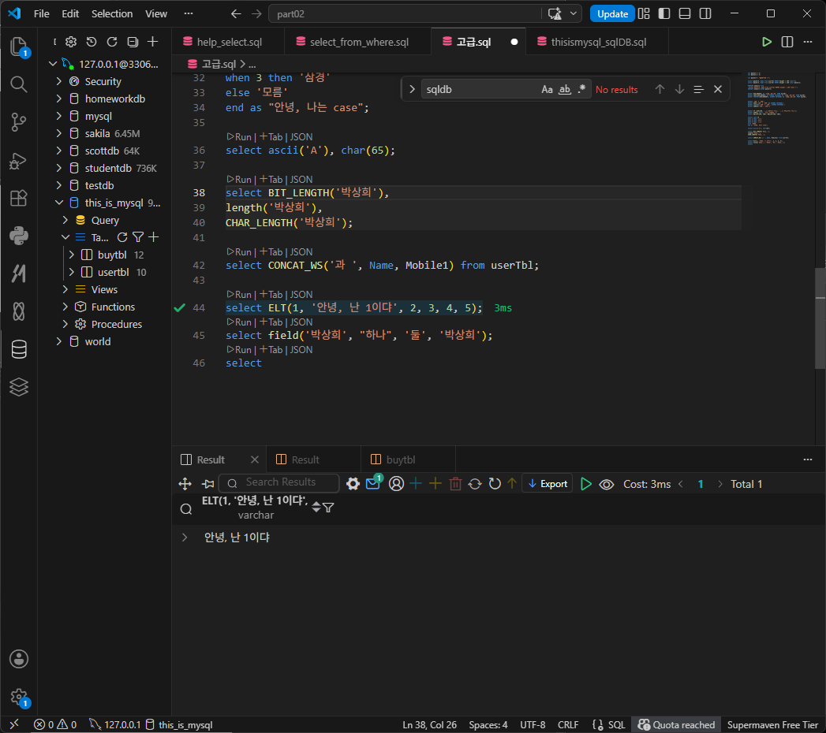The height and width of the screenshot is (733, 826).
Task: Open the Manage settings gear
Action: click(19, 697)
